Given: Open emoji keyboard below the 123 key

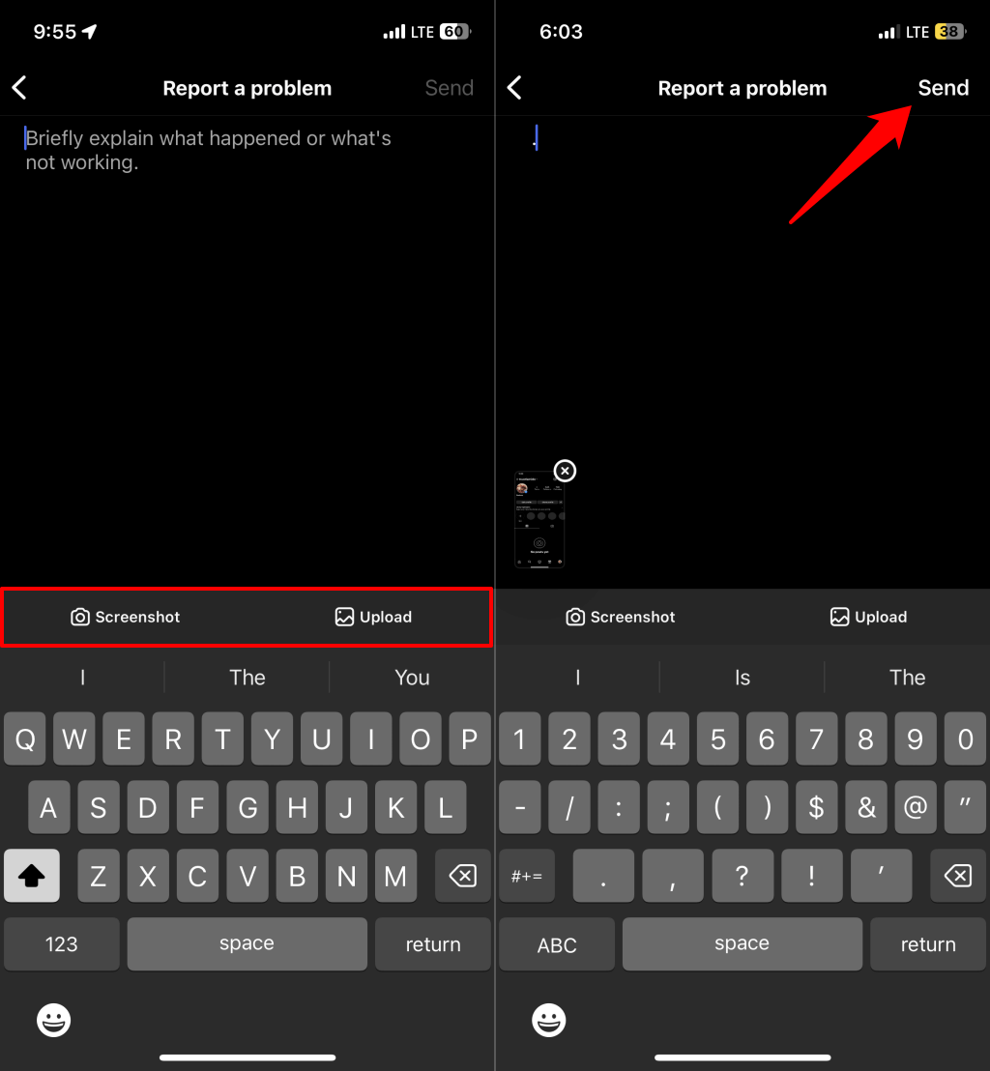Looking at the screenshot, I should 55,1019.
